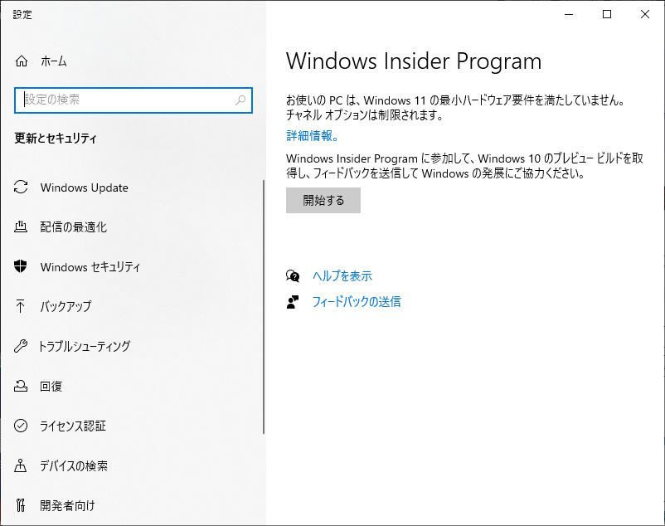Viewport: 665px width, 526px height.
Task: Click the ヘルプを表示 link
Action: tap(342, 276)
